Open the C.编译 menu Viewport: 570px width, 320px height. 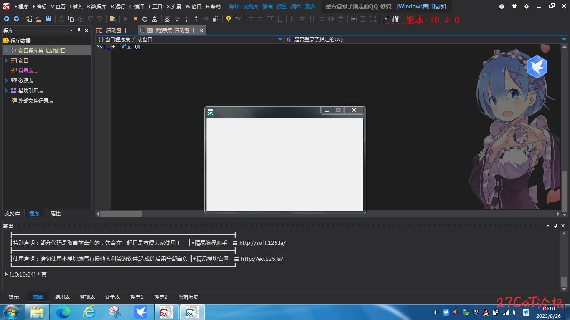pyautogui.click(x=137, y=6)
